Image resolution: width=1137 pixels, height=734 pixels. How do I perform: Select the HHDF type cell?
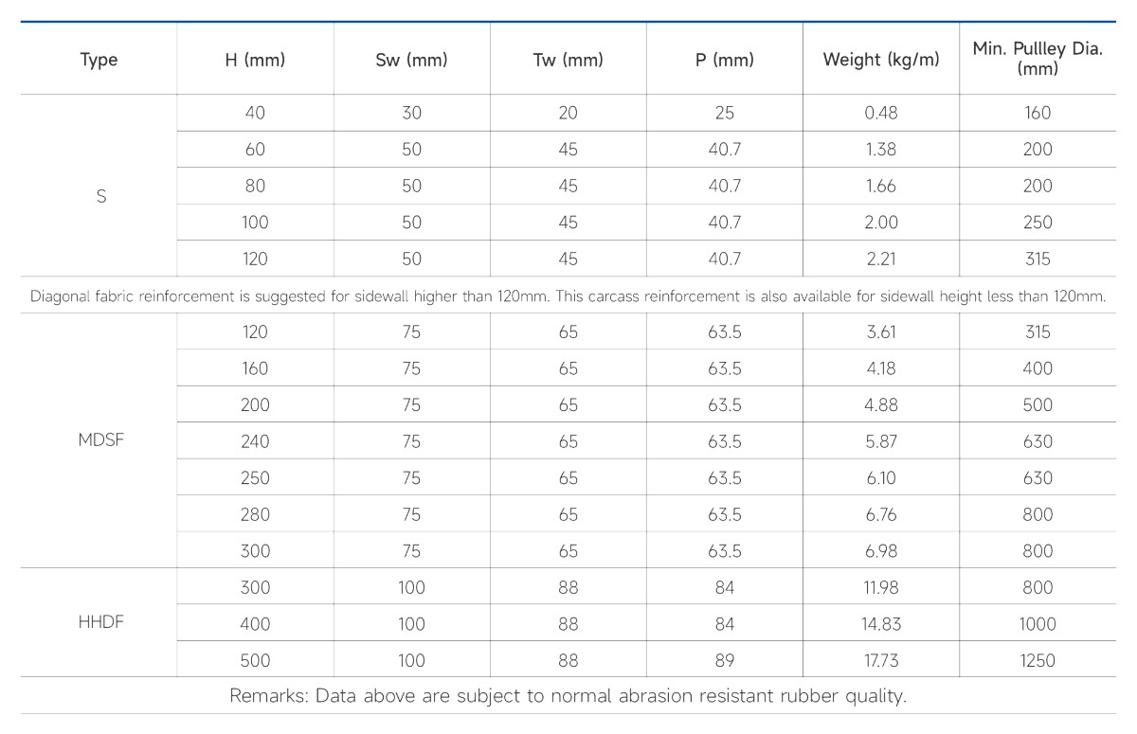tap(100, 623)
